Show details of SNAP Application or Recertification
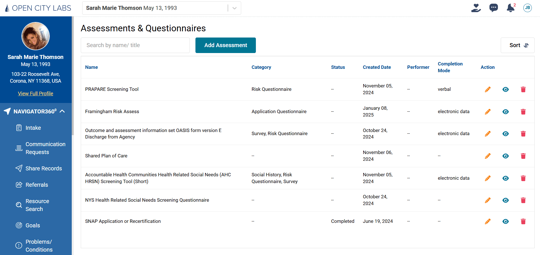 tap(506, 221)
